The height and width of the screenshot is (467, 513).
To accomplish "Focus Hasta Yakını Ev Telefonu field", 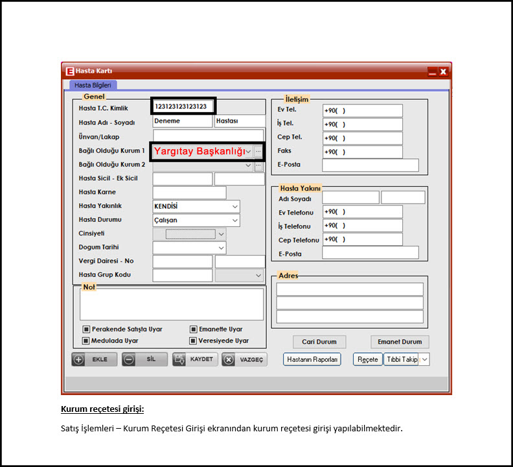I will 363,211.
